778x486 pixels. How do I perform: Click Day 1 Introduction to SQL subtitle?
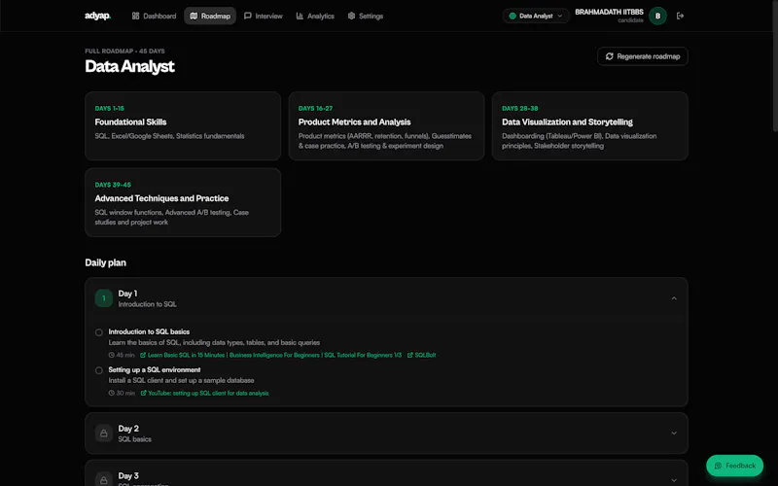coord(148,304)
